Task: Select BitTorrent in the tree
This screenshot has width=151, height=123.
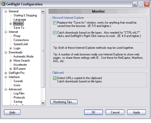Action: [x=19, y=69]
